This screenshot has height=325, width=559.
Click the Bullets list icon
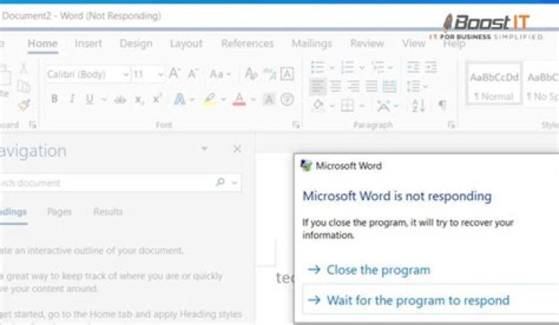[318, 67]
